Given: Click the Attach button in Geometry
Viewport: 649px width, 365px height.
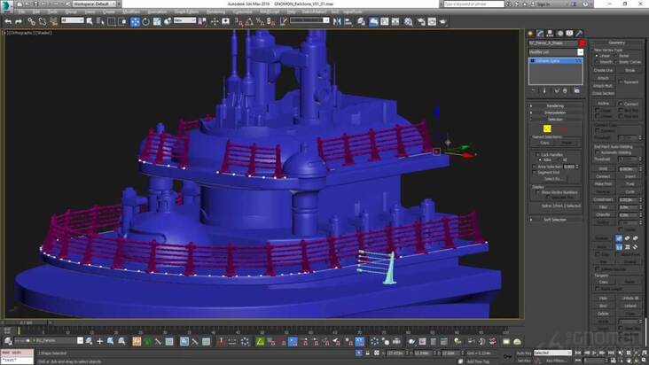Looking at the screenshot, I should (602, 77).
